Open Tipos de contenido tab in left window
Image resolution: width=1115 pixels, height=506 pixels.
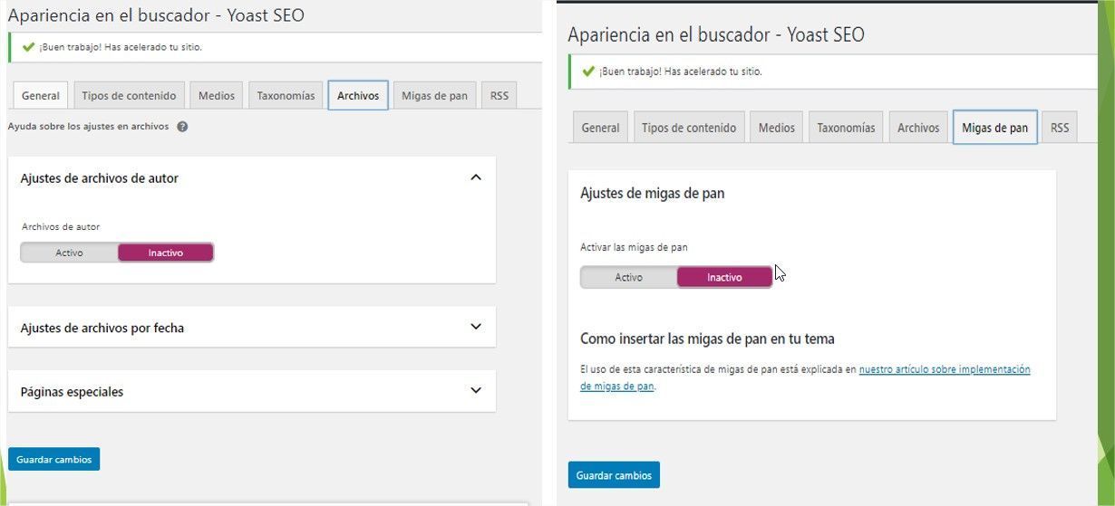point(129,95)
